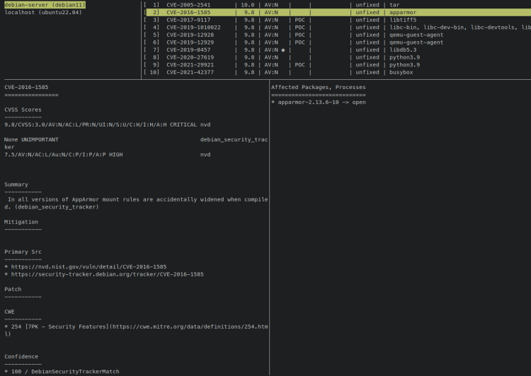Click the busybox package name
The height and width of the screenshot is (376, 531).
[401, 72]
